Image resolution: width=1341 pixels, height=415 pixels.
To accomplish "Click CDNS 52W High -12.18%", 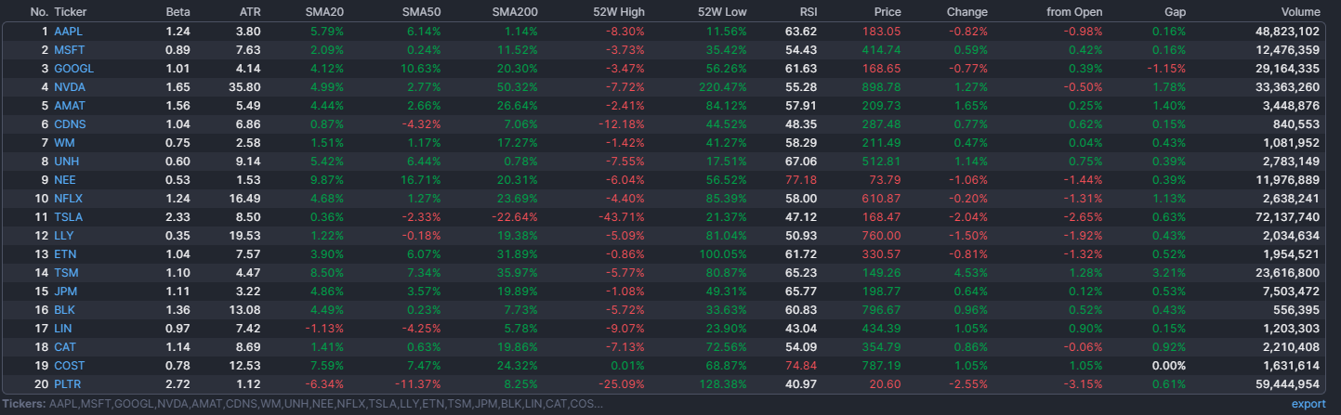I will [x=623, y=124].
